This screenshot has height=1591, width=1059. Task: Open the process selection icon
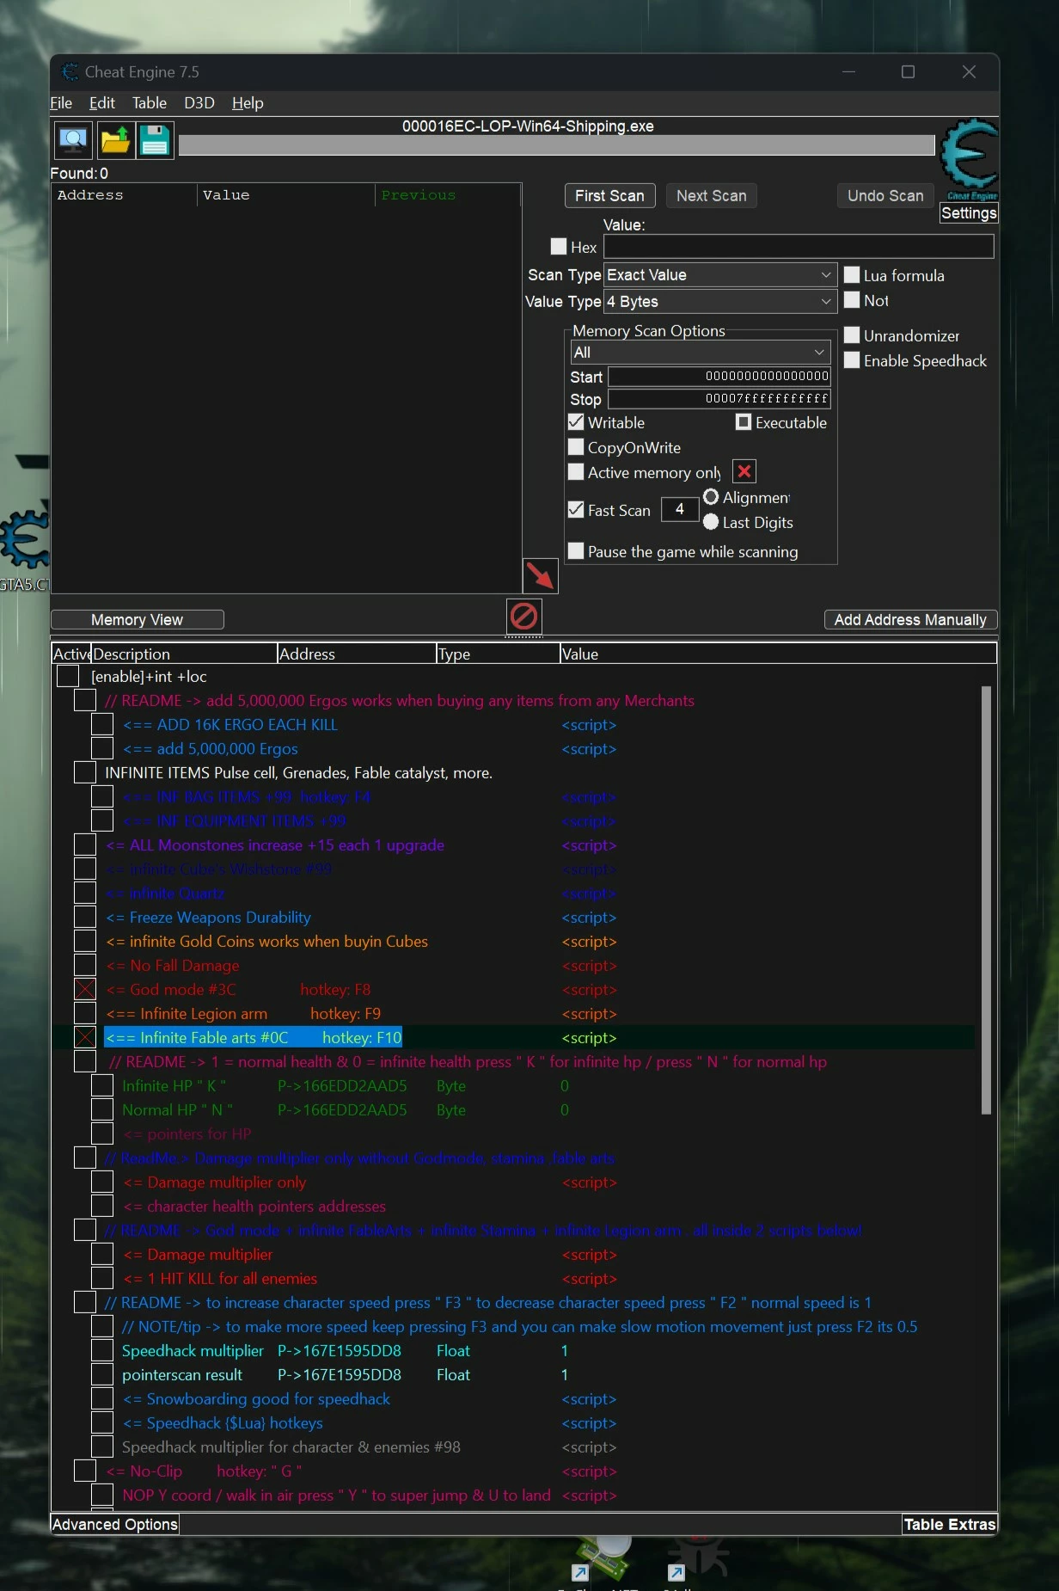73,140
